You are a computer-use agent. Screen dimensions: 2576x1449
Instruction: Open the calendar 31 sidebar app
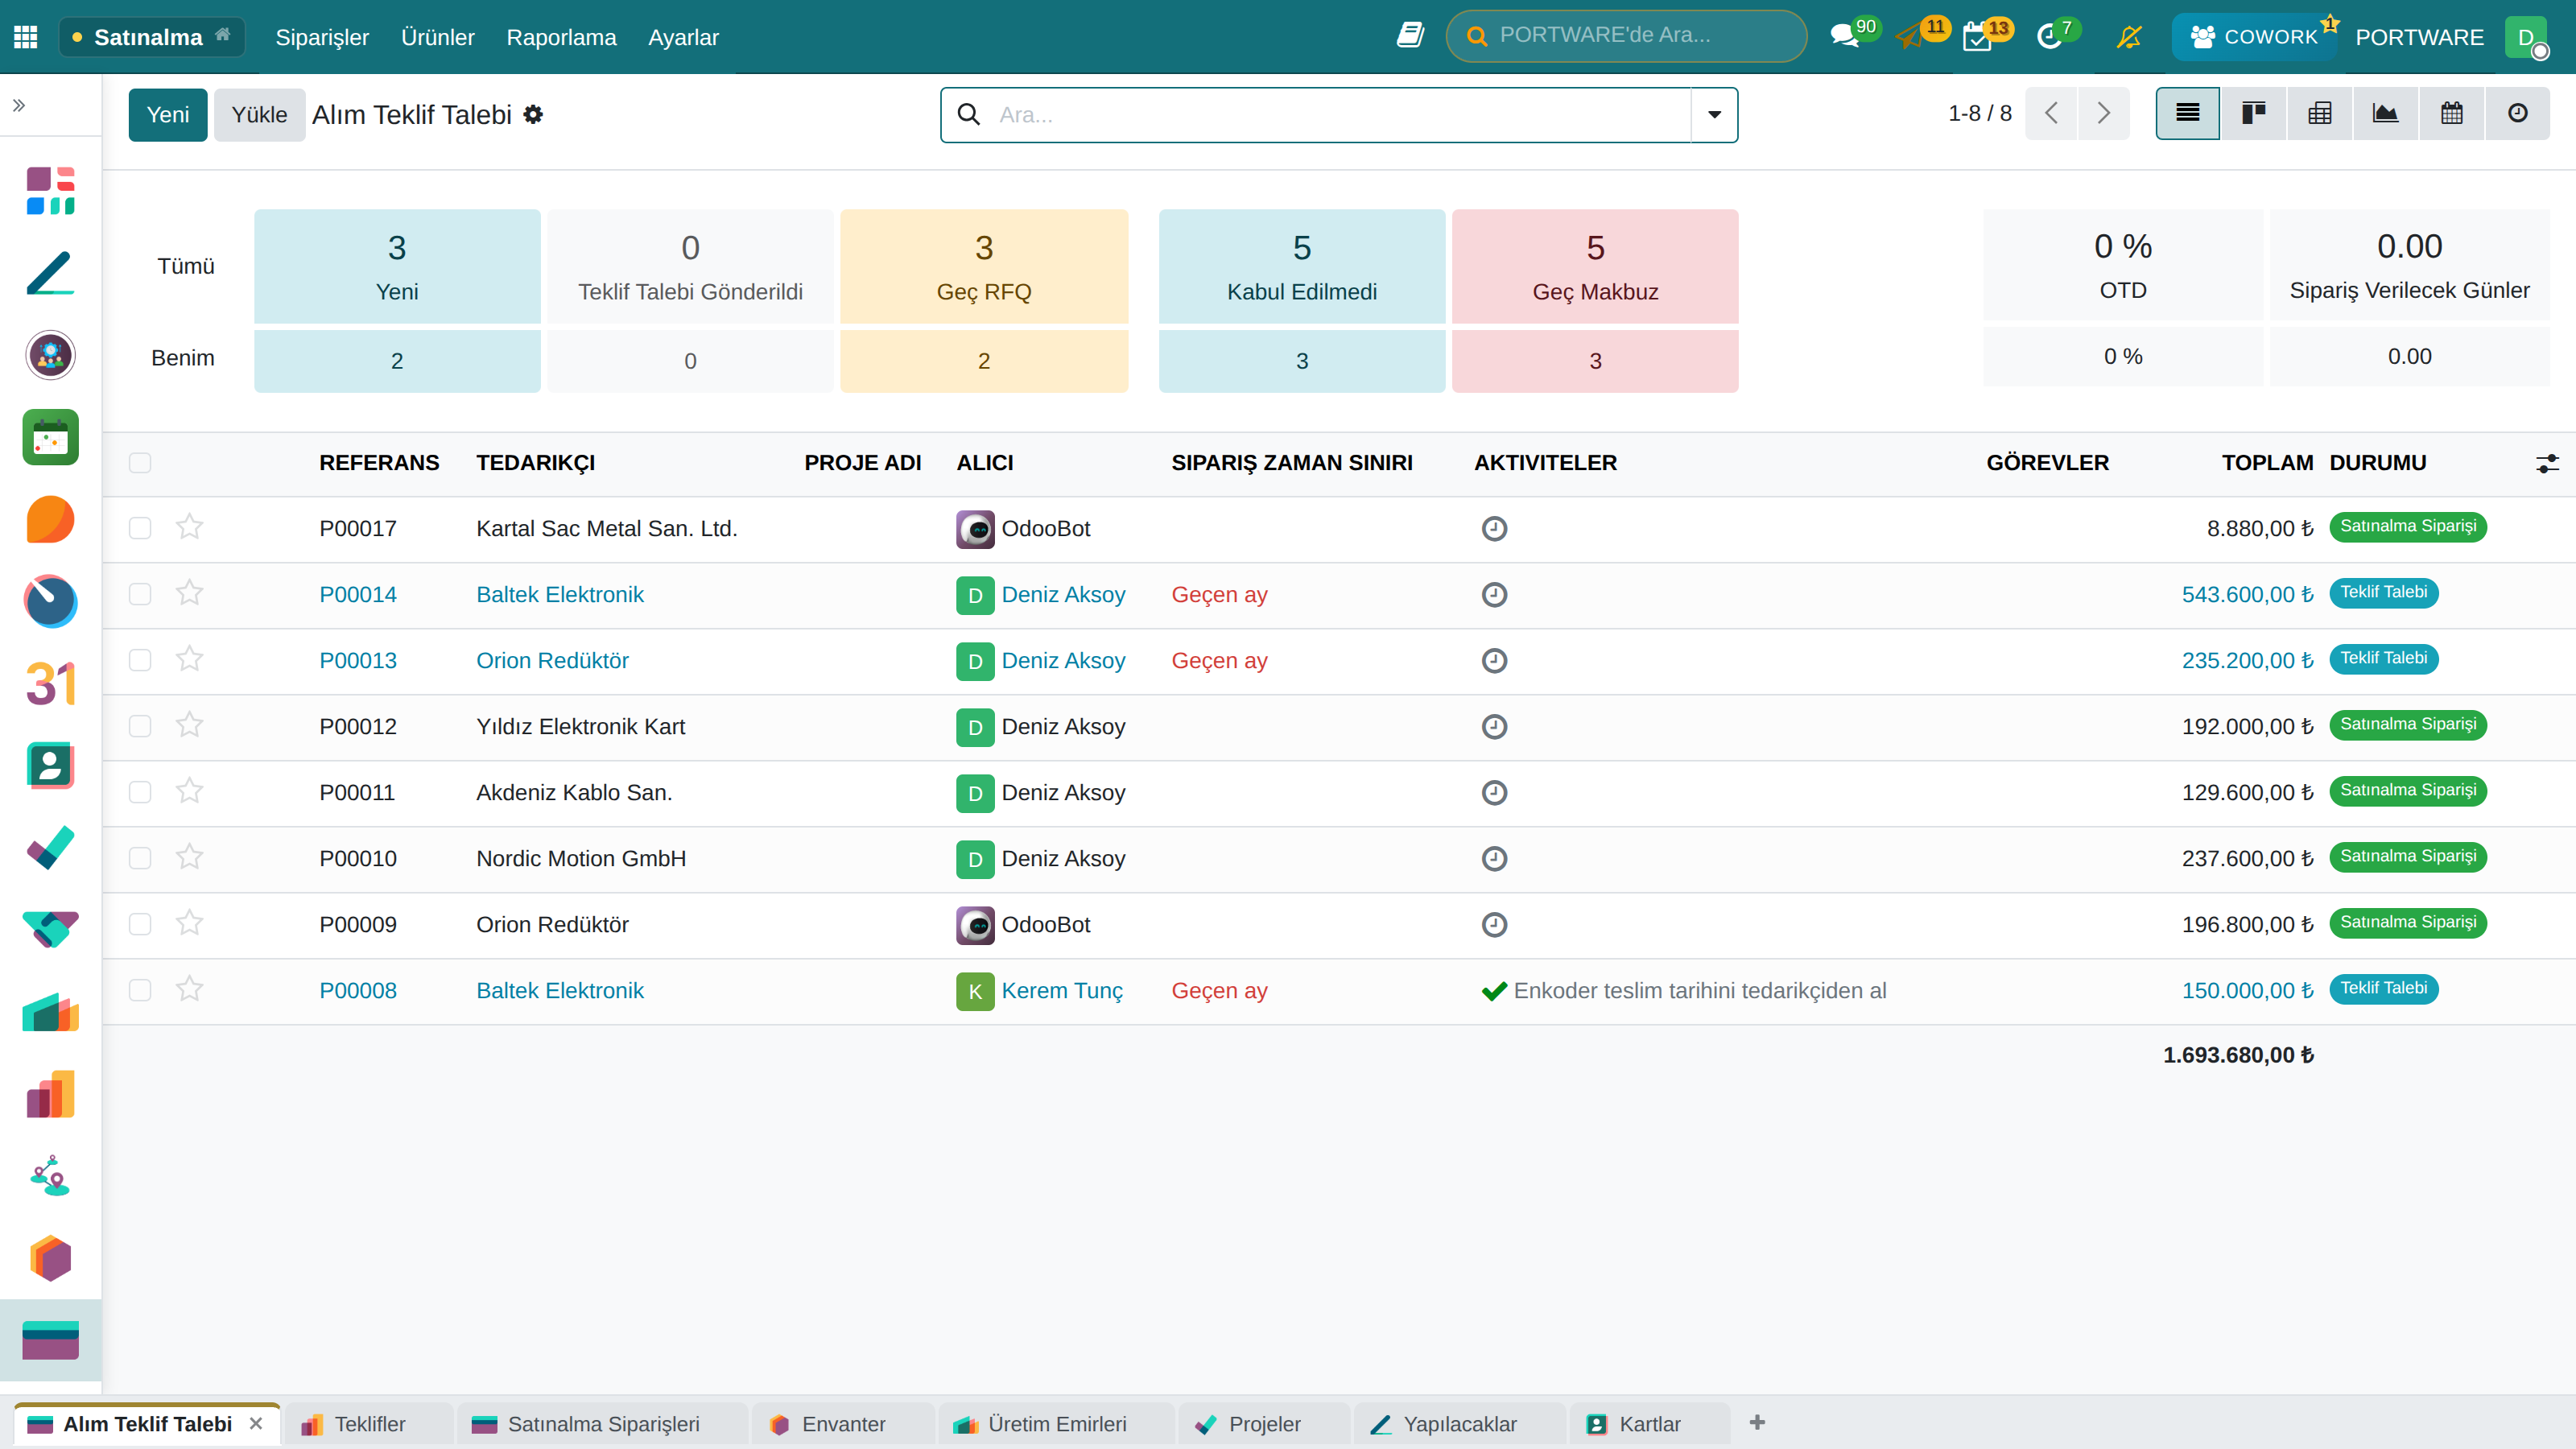tap(50, 684)
